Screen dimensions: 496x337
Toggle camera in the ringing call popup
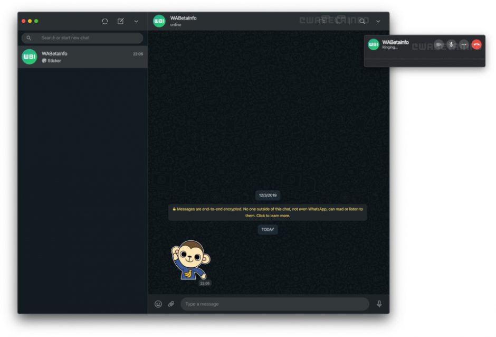(438, 45)
